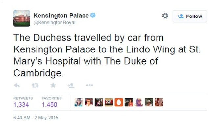Click the add-person icon below the tweet

71,85
